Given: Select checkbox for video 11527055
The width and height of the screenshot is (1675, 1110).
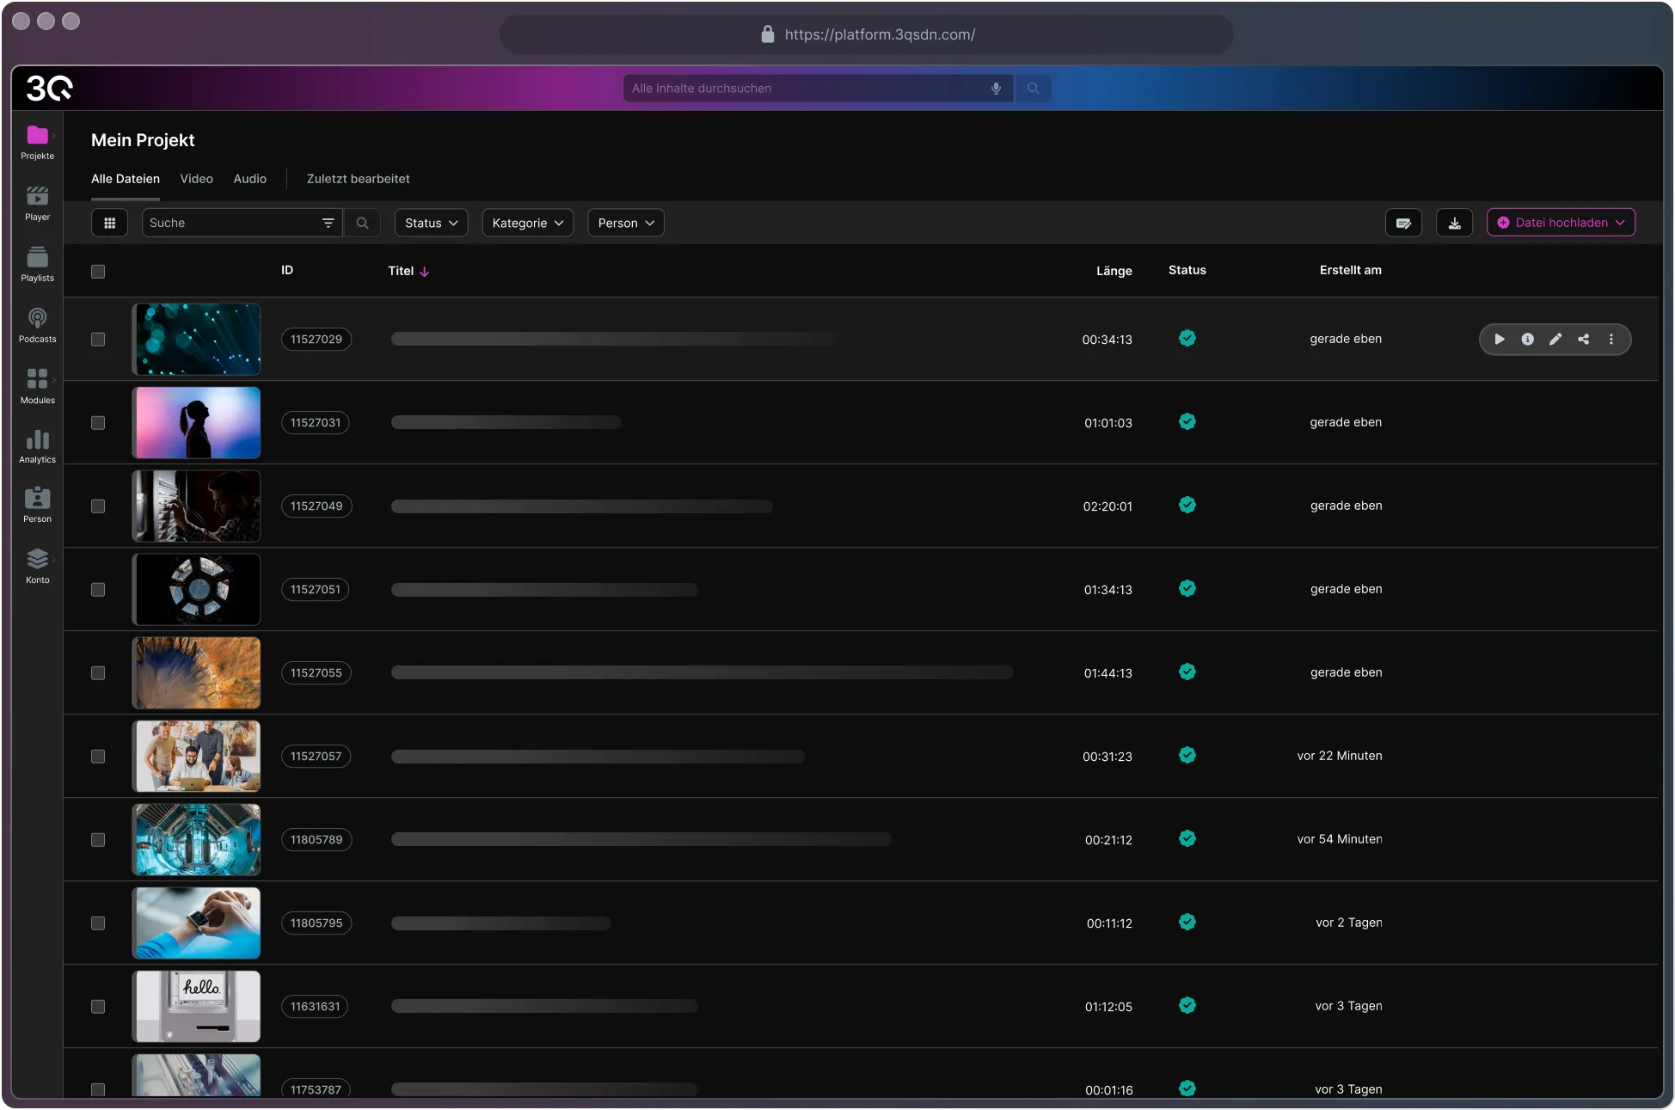Looking at the screenshot, I should 98,673.
